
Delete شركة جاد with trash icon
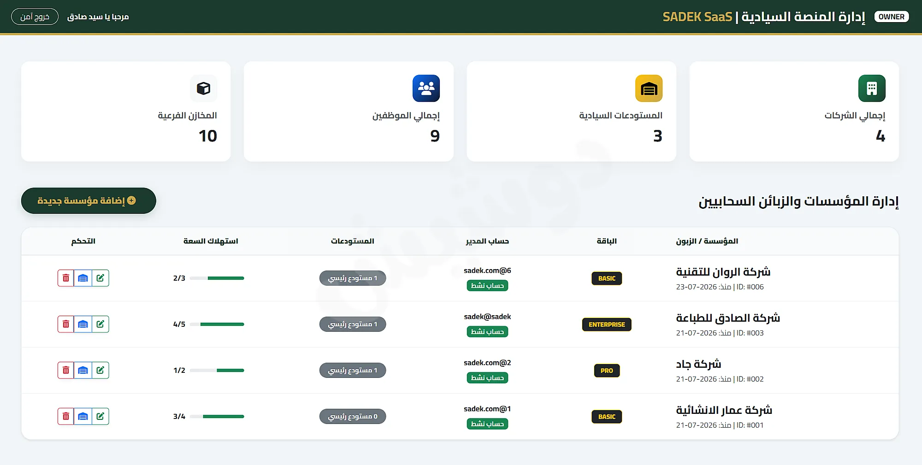tap(66, 370)
